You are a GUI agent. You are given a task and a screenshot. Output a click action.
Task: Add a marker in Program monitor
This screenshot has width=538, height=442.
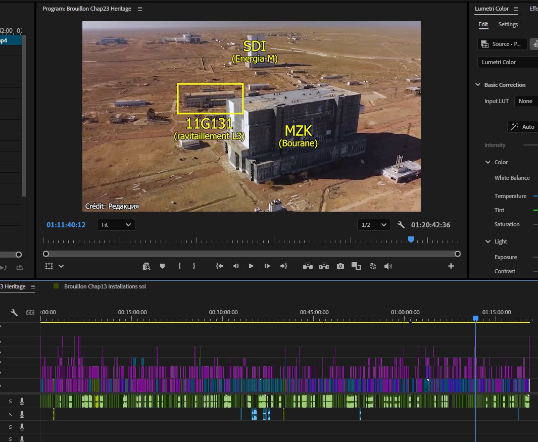pos(162,266)
